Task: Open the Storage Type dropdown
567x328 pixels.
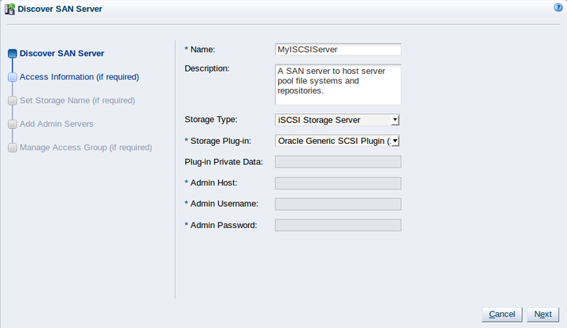Action: click(338, 120)
